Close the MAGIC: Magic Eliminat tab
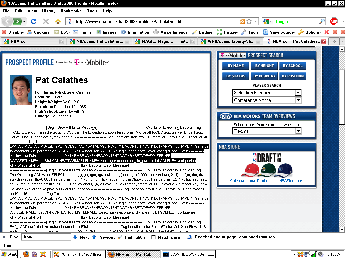Viewport: 345px width, 259px height. click(192, 41)
